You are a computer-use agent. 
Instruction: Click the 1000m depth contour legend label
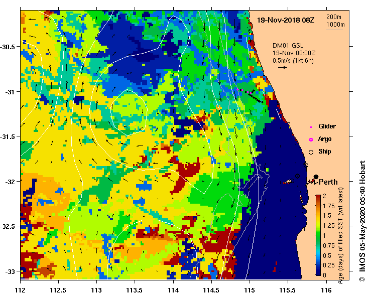(335, 25)
